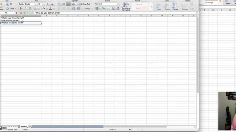Toggle Italic formatting button
The height and width of the screenshot is (132, 236).
25,8
